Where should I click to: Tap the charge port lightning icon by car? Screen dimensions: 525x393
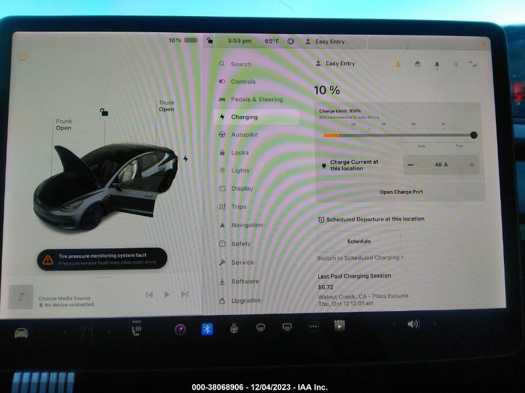coord(186,158)
